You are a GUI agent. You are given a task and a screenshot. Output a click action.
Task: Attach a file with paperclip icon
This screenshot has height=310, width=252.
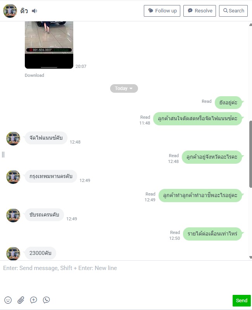click(21, 300)
